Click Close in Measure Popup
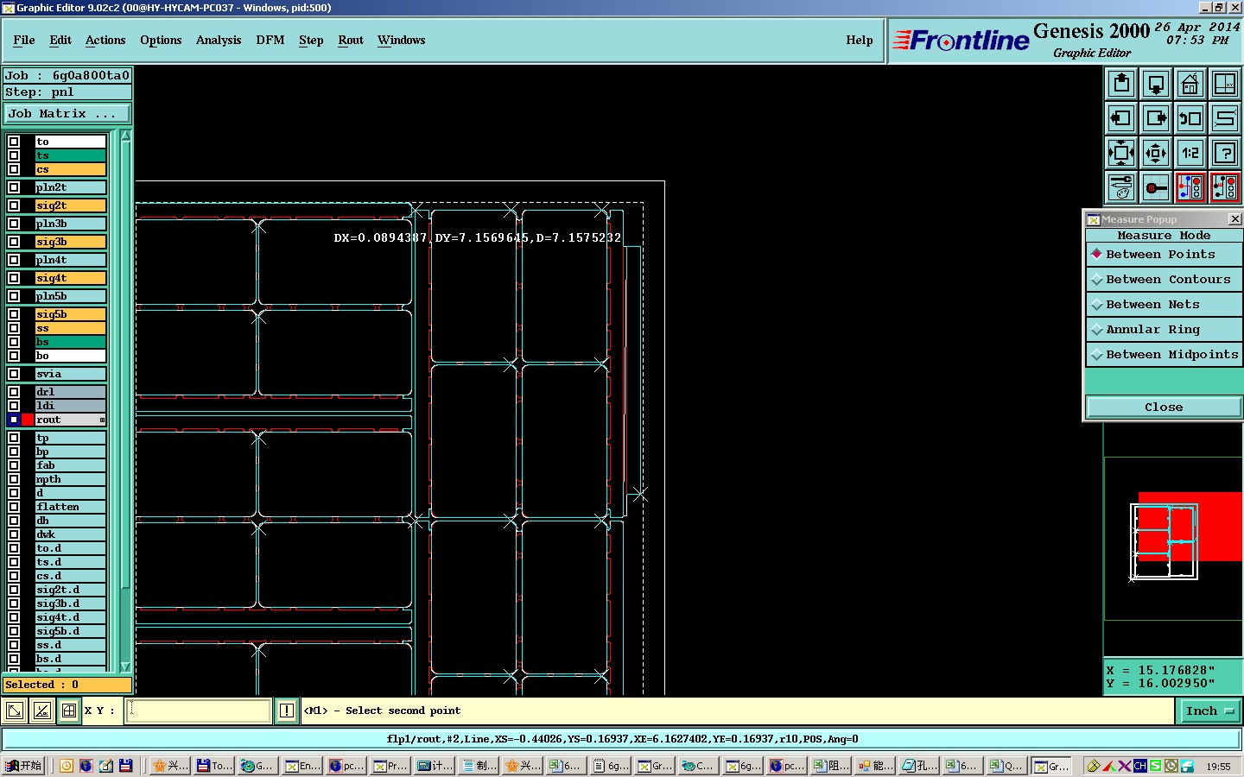 pyautogui.click(x=1164, y=407)
